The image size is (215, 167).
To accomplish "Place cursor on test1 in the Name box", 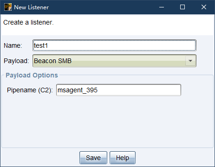I will [x=41, y=45].
